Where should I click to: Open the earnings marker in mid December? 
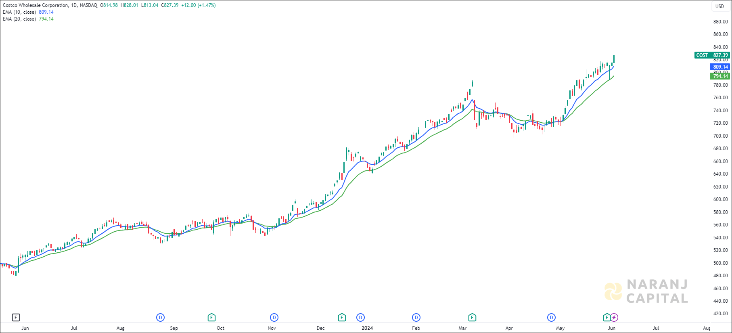coord(342,318)
